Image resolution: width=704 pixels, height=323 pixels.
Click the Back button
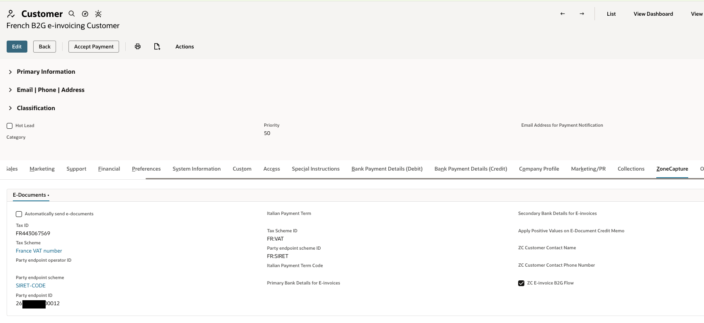pyautogui.click(x=44, y=46)
